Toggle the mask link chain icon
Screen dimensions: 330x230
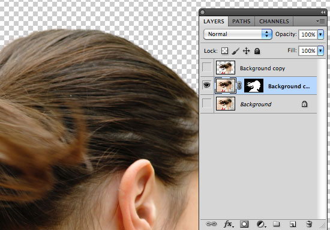[x=239, y=85]
